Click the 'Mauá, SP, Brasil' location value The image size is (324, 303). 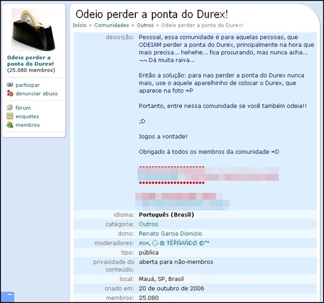[161, 279]
